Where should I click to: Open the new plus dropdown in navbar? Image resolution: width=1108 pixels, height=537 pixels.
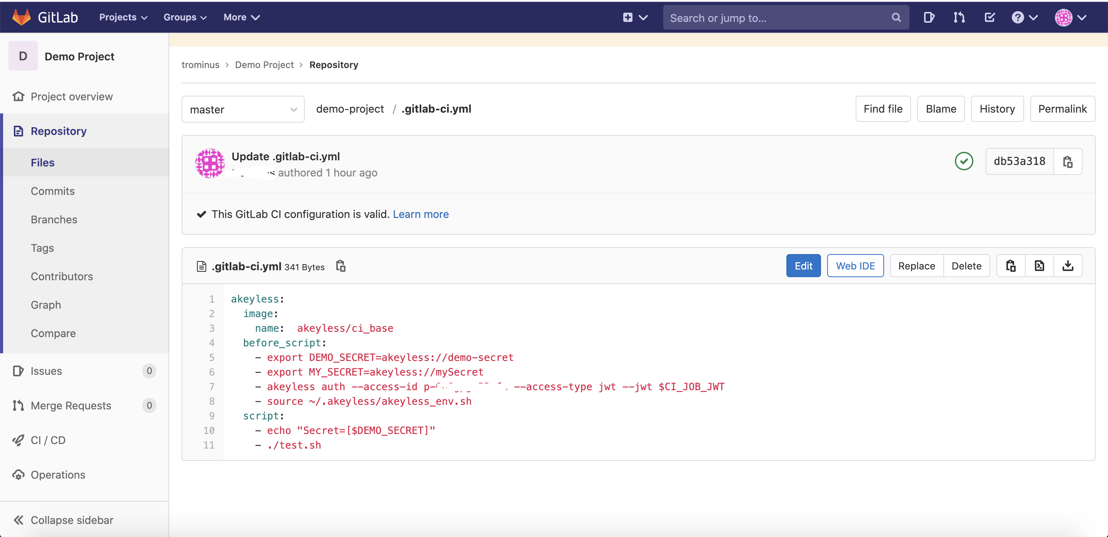(635, 17)
